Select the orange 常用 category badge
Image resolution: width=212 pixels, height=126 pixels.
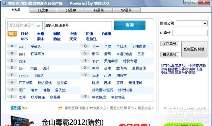(x=12, y=34)
